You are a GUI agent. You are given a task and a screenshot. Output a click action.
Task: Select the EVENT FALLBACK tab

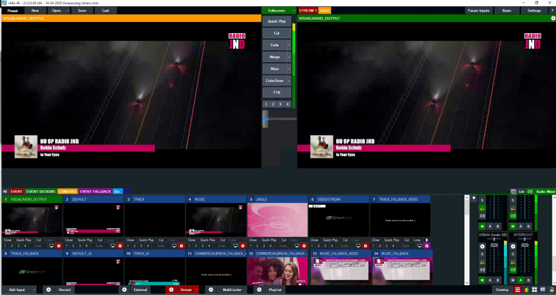click(95, 191)
